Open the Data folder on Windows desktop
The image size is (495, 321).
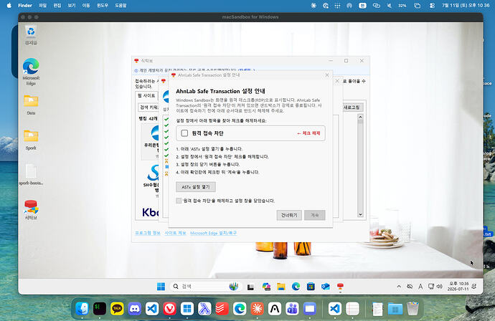coord(31,105)
